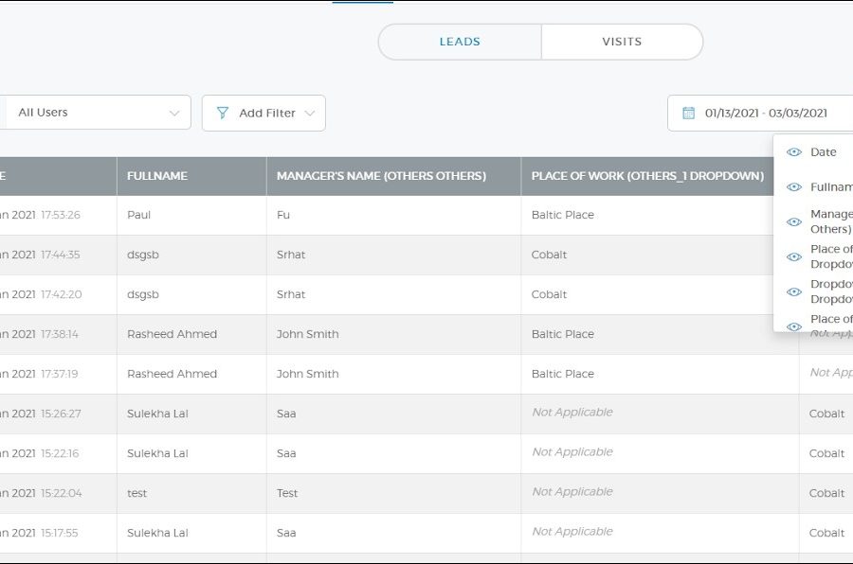
Task: Switch to the LEADS tab
Action: (x=460, y=42)
